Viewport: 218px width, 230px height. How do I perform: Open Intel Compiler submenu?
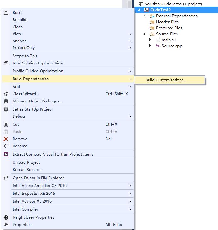[x=68, y=209]
